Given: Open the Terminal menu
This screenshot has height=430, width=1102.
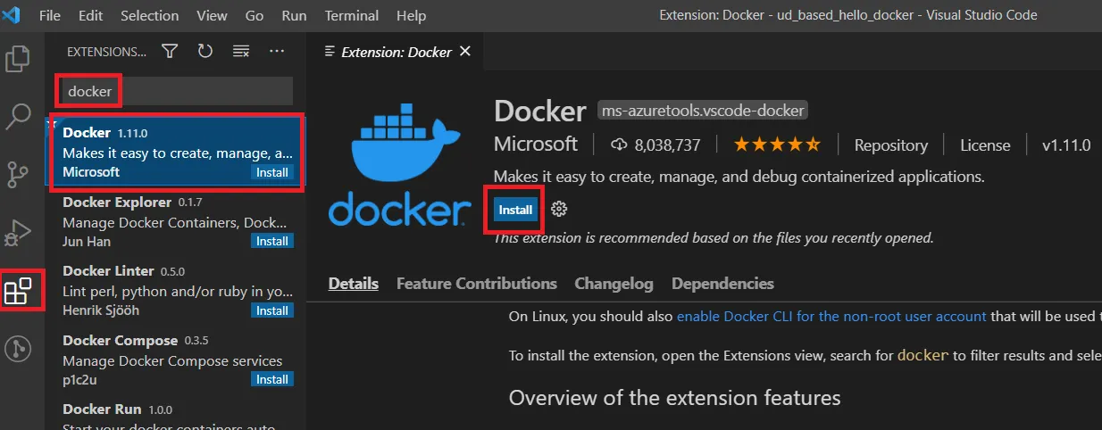Looking at the screenshot, I should (354, 16).
